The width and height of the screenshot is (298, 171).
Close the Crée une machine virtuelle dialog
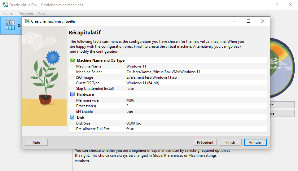point(262,21)
